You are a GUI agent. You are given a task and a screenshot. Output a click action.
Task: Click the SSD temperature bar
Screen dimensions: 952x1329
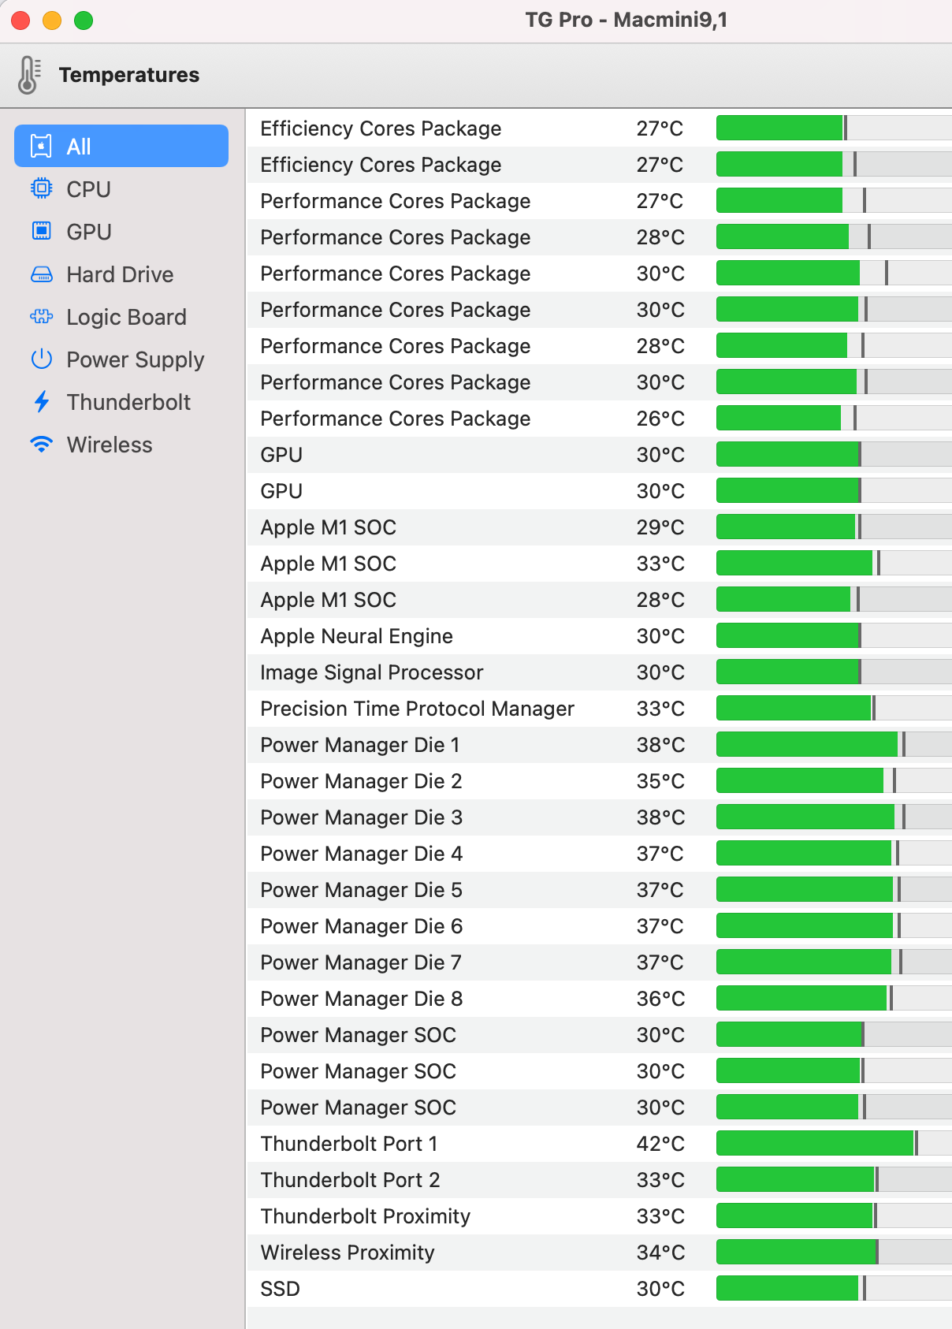(x=832, y=1289)
